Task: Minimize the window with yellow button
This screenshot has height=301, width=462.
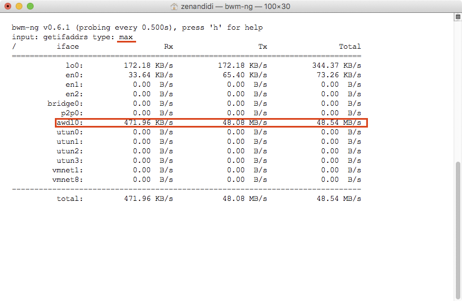Action: tap(19, 6)
